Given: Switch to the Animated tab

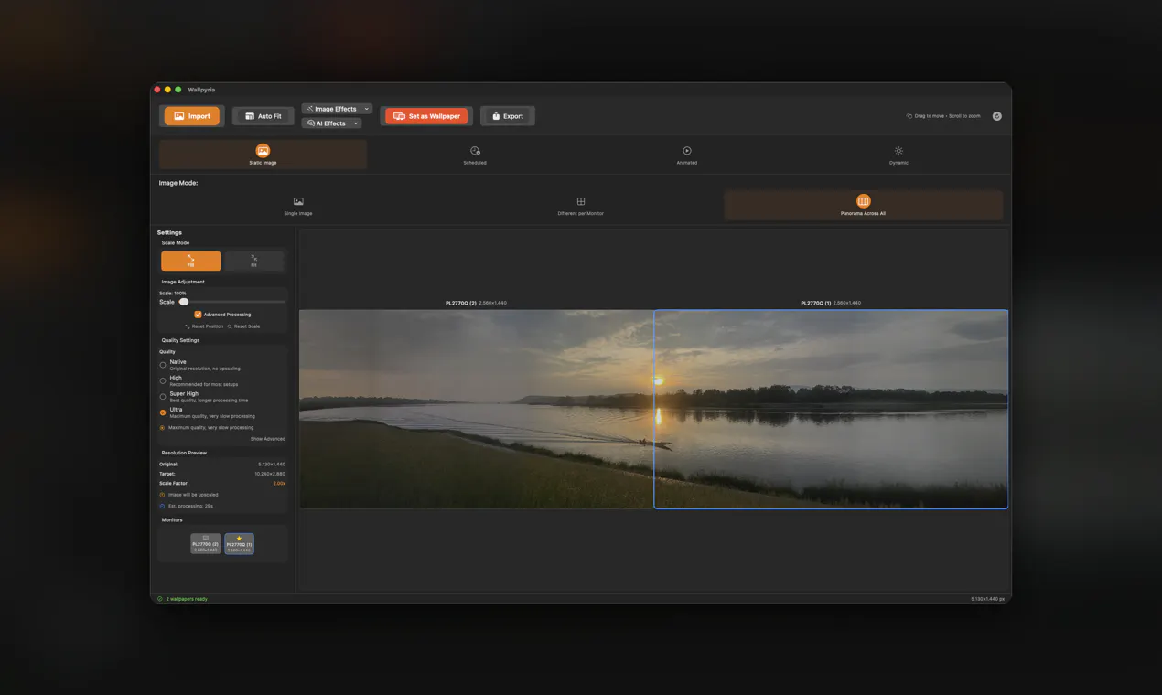Looking at the screenshot, I should (x=686, y=155).
